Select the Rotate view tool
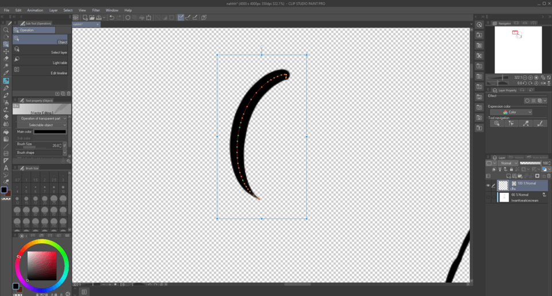 (x=6, y=37)
